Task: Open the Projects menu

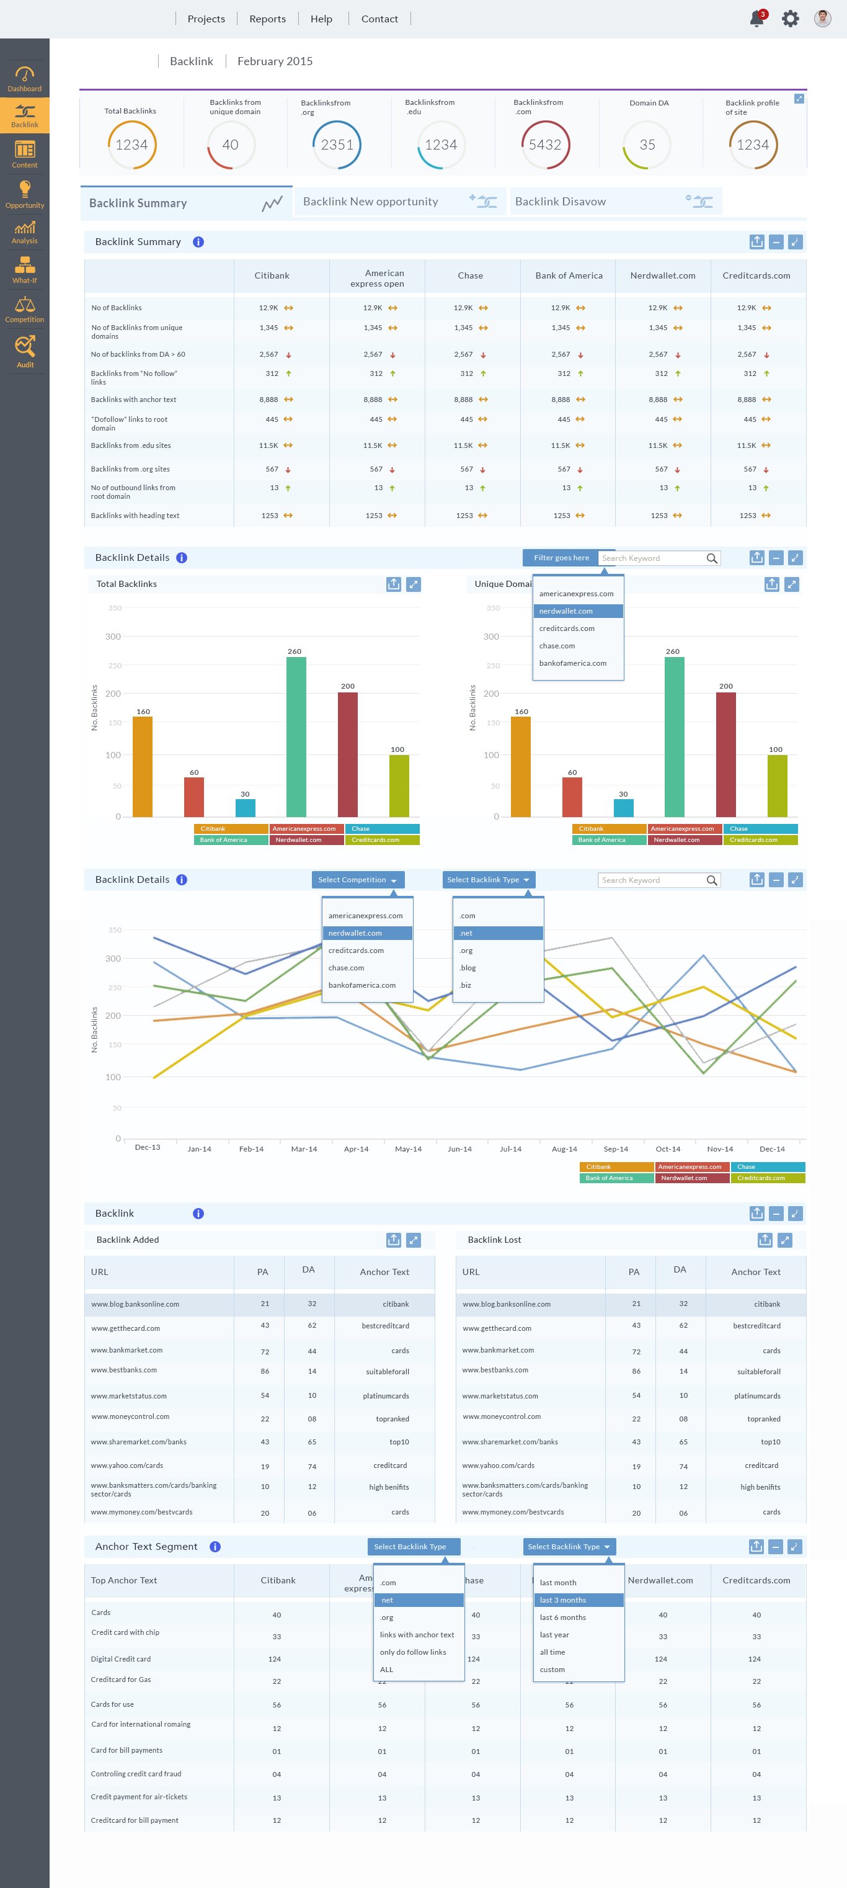Action: click(x=206, y=19)
